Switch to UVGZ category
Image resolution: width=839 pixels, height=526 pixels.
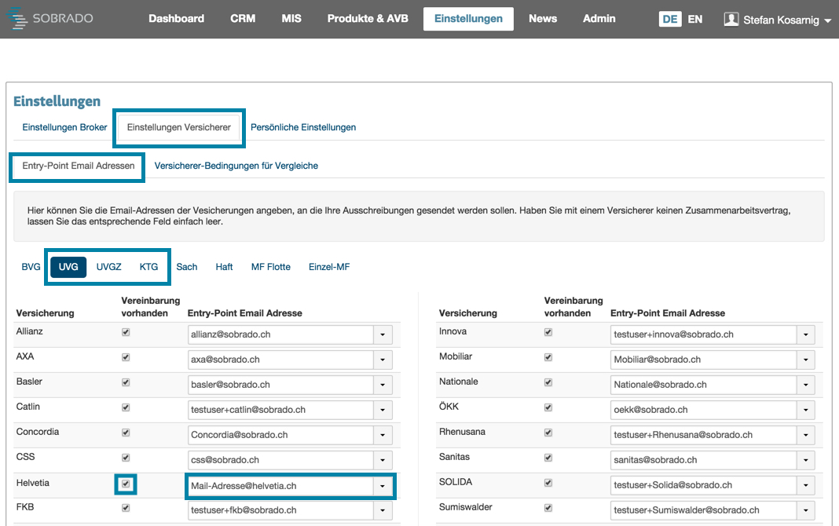click(108, 267)
